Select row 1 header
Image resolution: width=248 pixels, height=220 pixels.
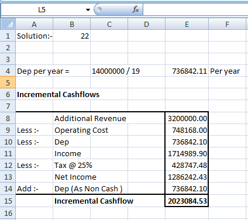pos(8,36)
